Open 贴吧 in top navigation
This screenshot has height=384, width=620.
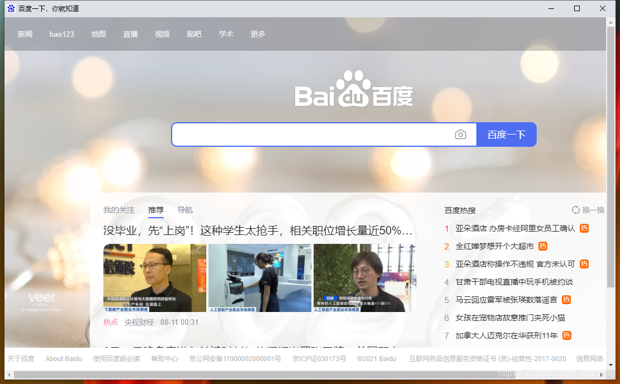[x=194, y=35]
